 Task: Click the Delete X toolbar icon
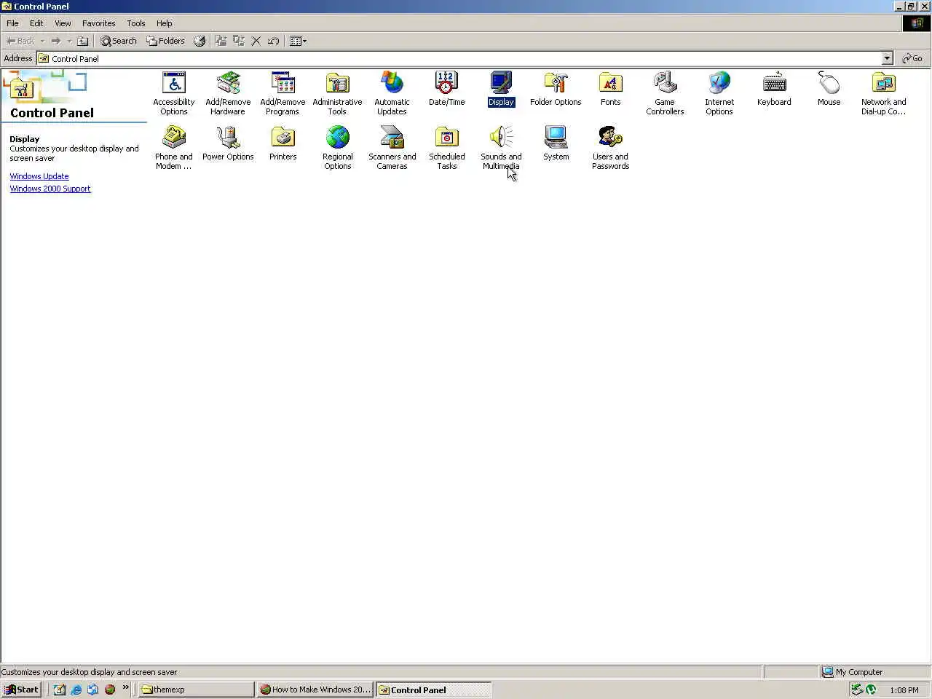pos(256,41)
